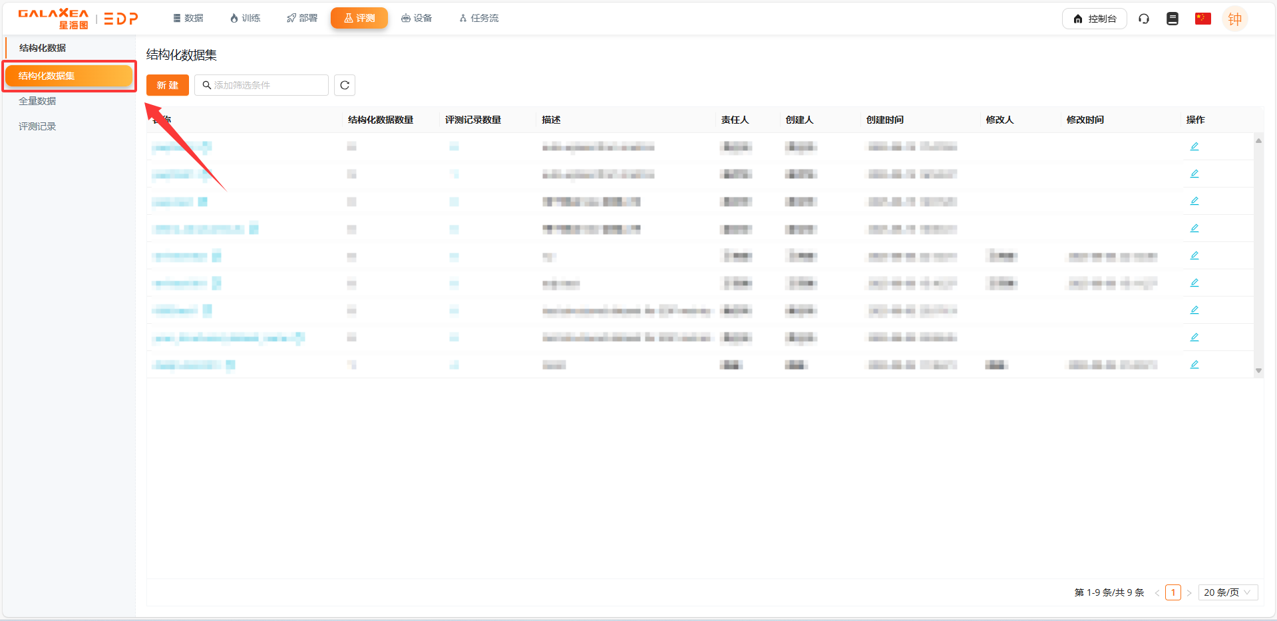Click the edit pencil in the last row
The width and height of the screenshot is (1277, 621).
point(1194,364)
